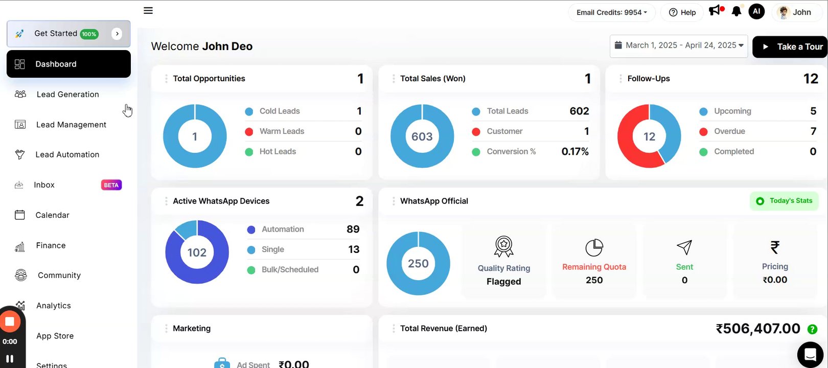Toggle the hamburger menu icon
Image resolution: width=828 pixels, height=368 pixels.
148,10
